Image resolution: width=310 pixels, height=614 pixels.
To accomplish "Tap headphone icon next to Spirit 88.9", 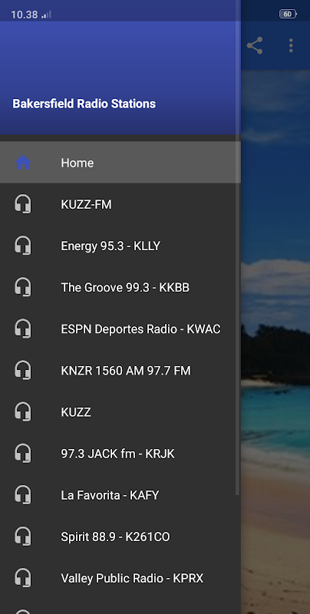I will coord(23,536).
